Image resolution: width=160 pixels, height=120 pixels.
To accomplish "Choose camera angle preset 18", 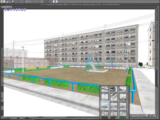I will click(123, 96).
